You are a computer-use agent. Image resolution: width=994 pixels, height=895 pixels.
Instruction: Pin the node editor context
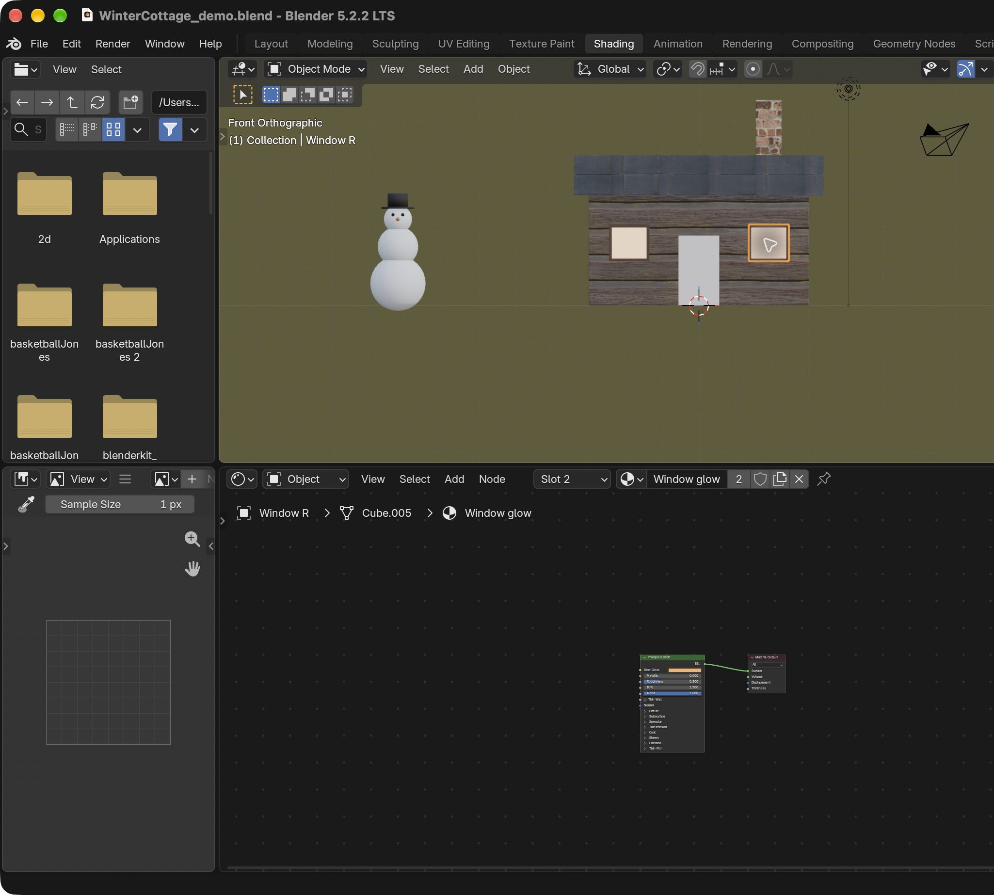click(x=824, y=479)
